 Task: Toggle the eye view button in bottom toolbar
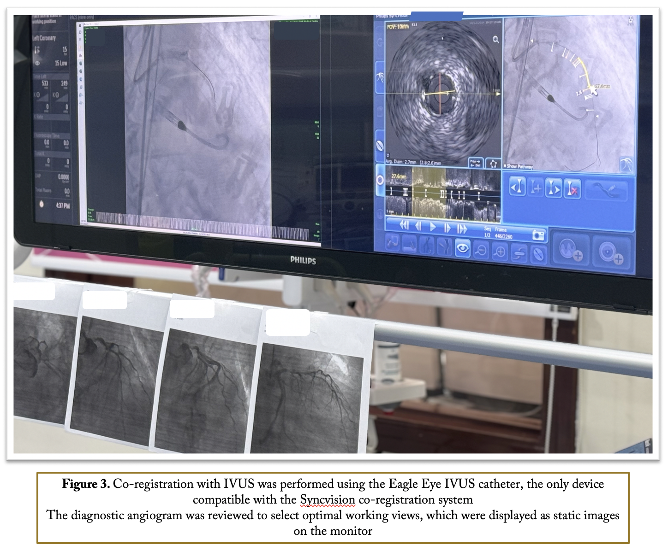pos(462,249)
